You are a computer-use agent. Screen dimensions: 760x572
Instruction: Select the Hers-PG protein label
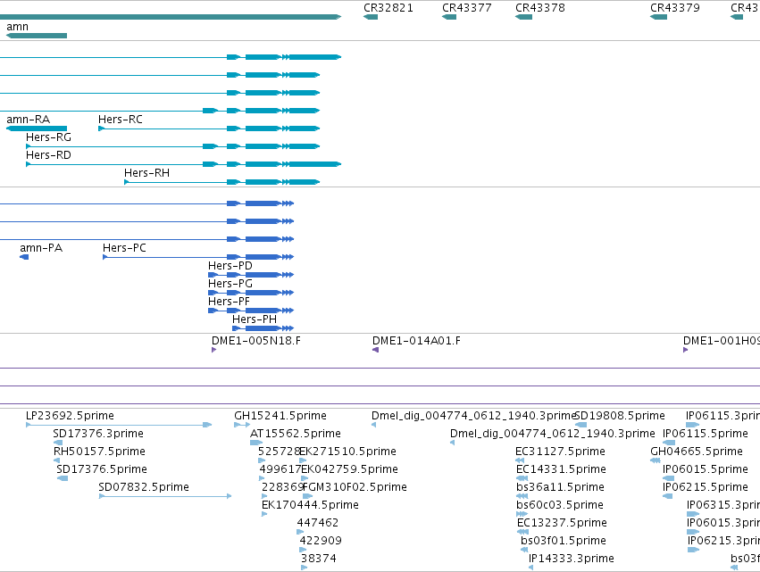point(230,284)
